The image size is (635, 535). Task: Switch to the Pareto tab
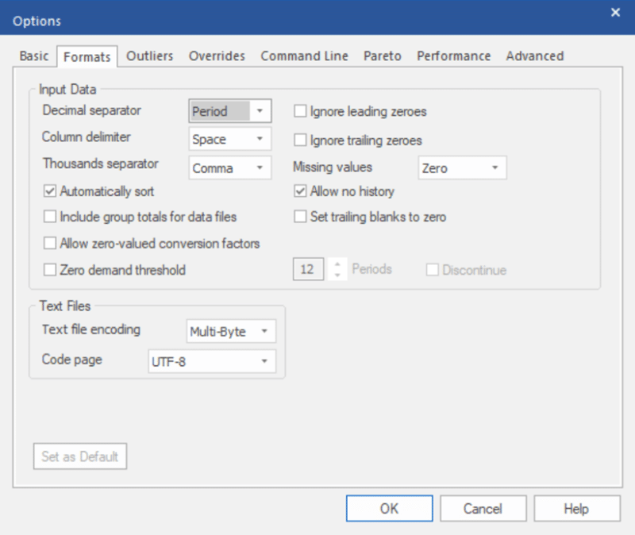383,56
